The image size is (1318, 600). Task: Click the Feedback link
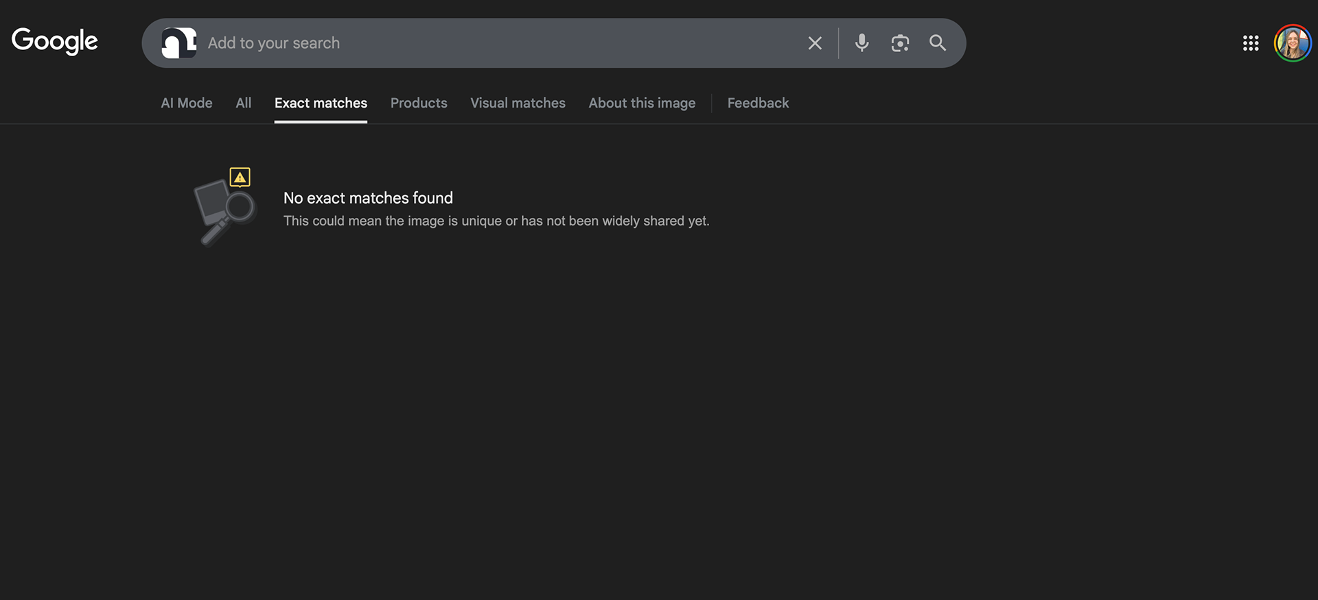pos(758,103)
